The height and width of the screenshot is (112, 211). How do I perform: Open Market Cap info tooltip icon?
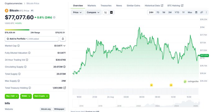[19, 46]
